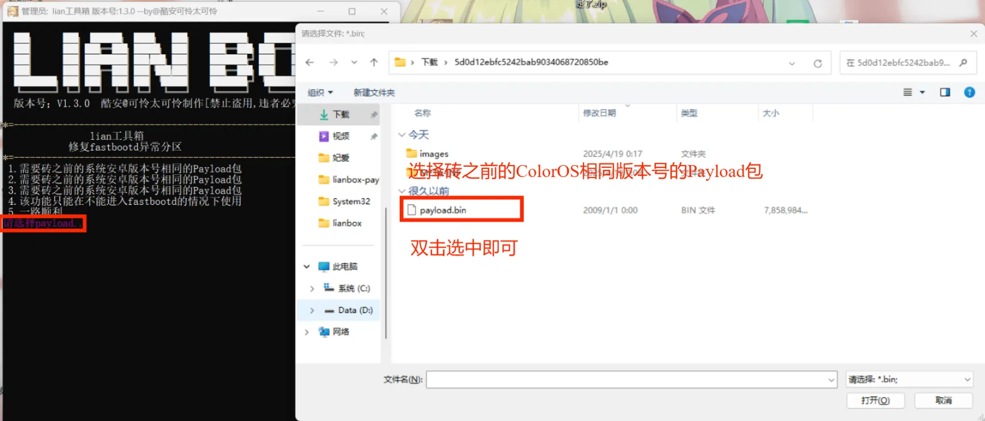The width and height of the screenshot is (985, 421).
Task: Expand the Data (D:) drive tree
Action: [312, 310]
